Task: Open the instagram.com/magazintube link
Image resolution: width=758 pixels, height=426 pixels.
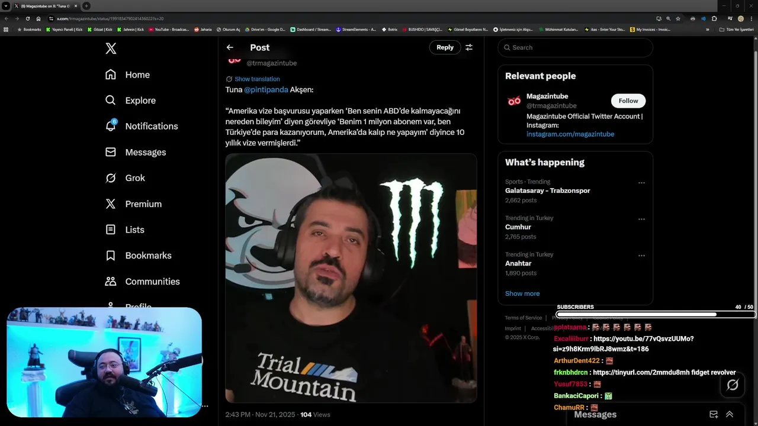Action: 570,134
